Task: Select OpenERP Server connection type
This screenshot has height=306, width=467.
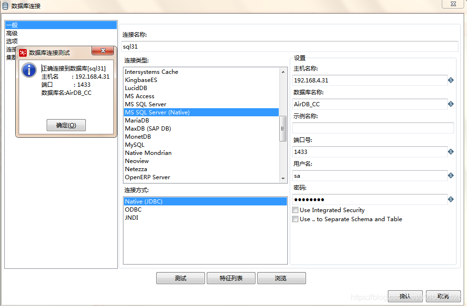Action: 201,177
